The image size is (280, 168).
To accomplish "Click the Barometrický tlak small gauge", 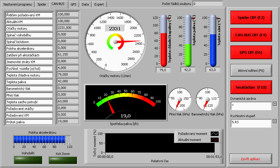I will (207, 99).
